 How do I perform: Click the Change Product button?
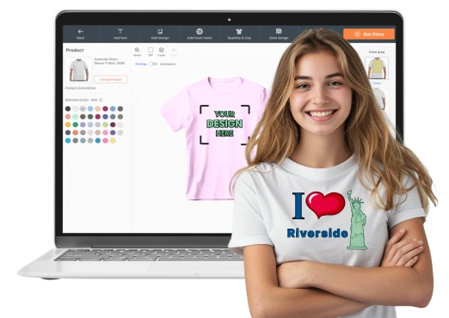pyautogui.click(x=111, y=79)
